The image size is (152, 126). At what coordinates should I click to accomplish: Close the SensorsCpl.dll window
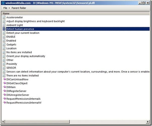[x=148, y=3]
